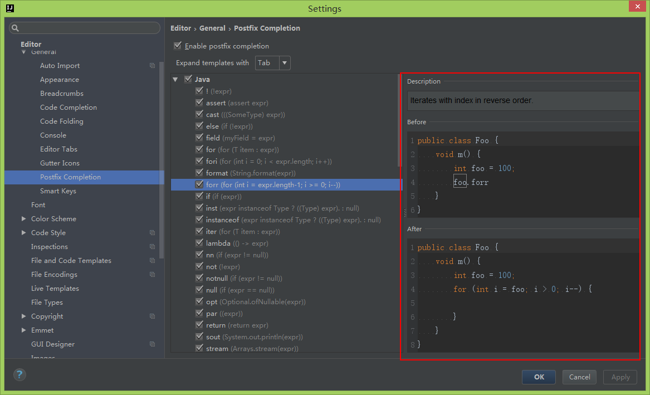Collapse the Java templates tree node

coord(175,79)
